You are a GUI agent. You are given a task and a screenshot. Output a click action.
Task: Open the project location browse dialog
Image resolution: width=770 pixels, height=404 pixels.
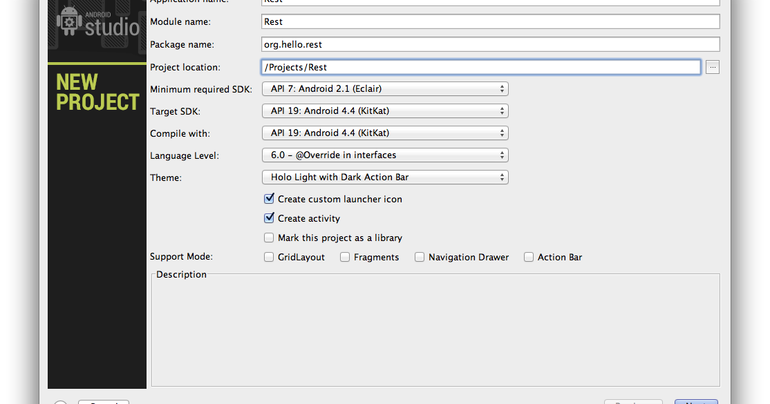click(713, 66)
